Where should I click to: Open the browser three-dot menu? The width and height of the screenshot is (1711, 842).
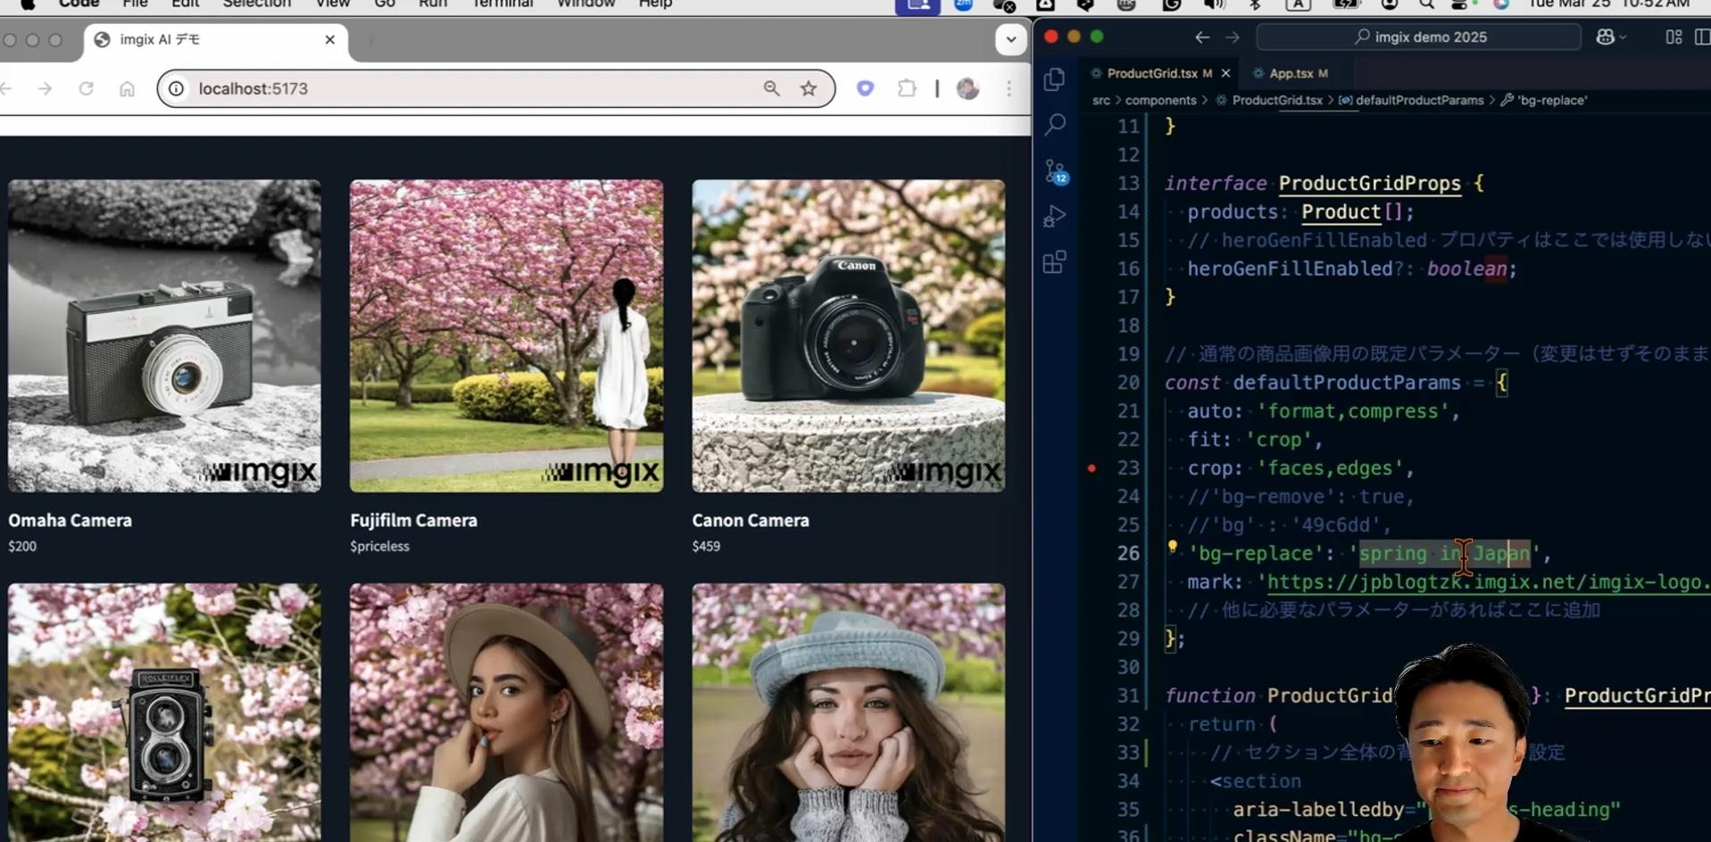(1009, 88)
